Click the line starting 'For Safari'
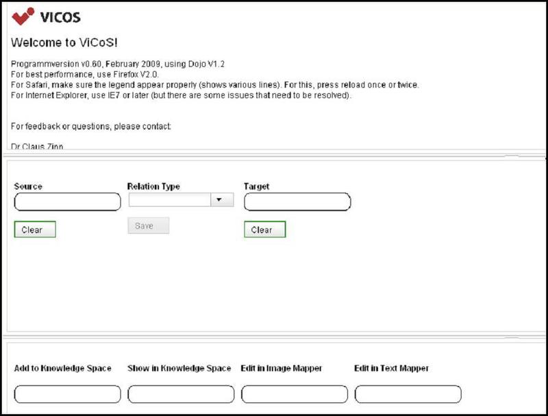548x416 pixels. click(215, 85)
